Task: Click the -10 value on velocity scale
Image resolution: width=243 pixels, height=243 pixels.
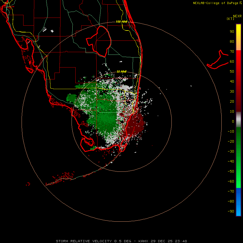Action: (x=231, y=131)
